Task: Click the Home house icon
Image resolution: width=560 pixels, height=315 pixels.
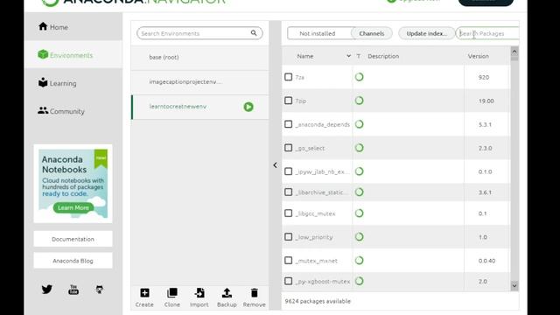Action: (43, 26)
